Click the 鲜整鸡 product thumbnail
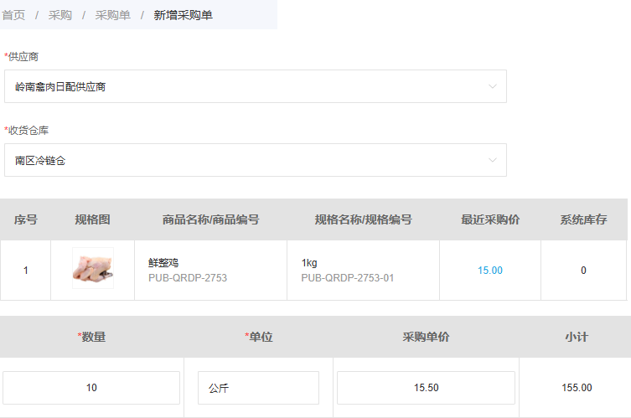Image resolution: width=631 pixels, height=418 pixels. [x=93, y=268]
